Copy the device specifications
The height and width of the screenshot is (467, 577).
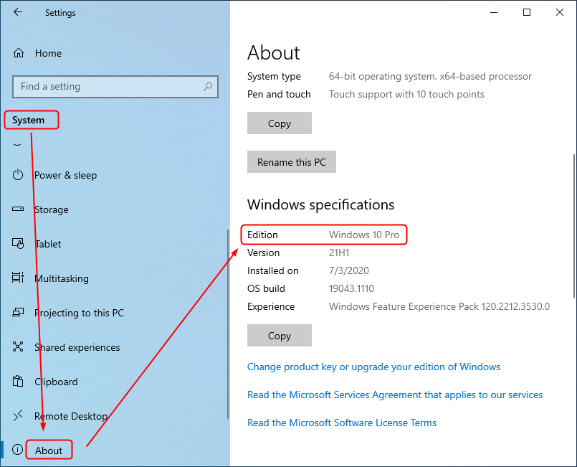[280, 123]
